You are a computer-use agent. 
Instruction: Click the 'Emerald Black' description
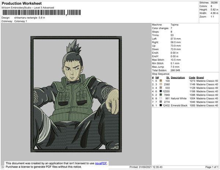click(x=179, y=106)
